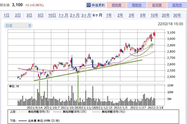Switch chart period to 5年
187x124 pixels.
click(x=143, y=15)
